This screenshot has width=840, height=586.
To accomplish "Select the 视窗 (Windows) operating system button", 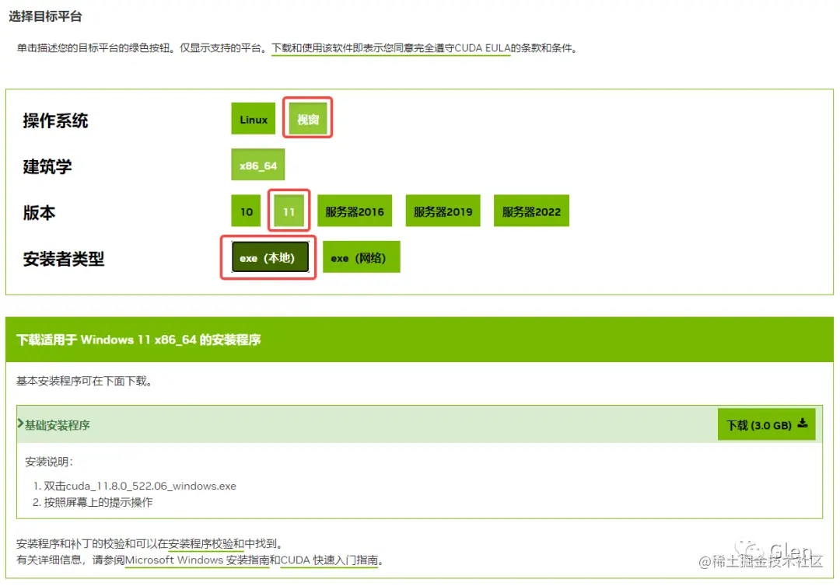I will [308, 119].
